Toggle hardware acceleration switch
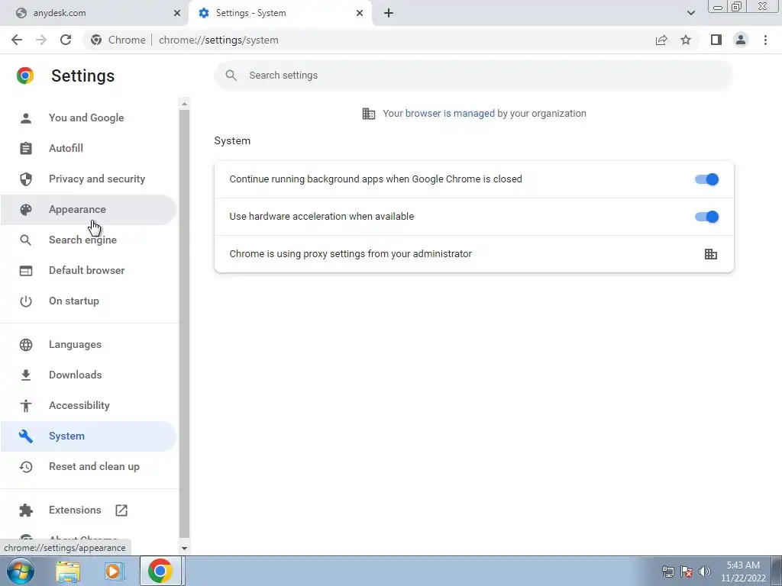Image resolution: width=782 pixels, height=586 pixels. pos(706,217)
